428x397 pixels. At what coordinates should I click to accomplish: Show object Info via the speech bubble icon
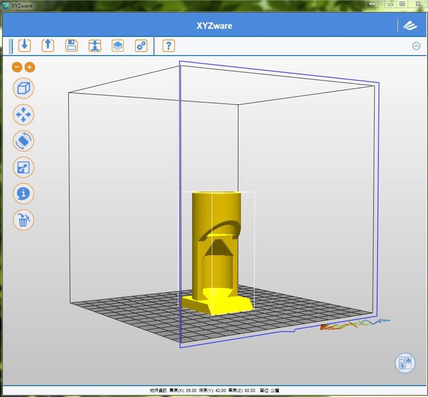tap(24, 194)
